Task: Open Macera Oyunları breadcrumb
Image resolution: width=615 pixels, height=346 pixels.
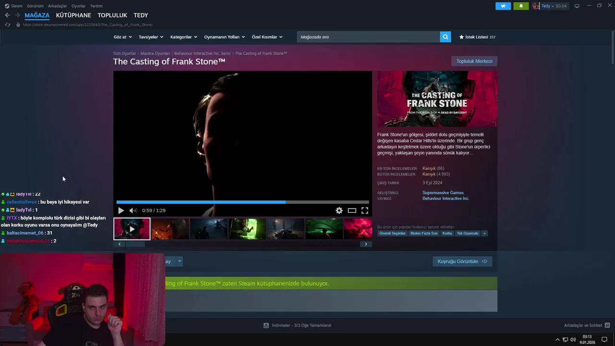Action: click(x=155, y=53)
